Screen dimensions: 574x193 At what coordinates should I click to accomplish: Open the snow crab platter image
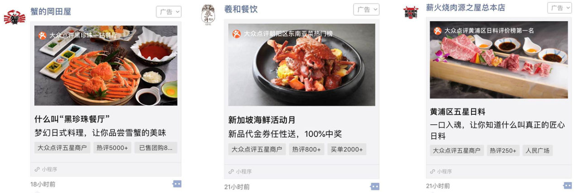pyautogui.click(x=106, y=66)
